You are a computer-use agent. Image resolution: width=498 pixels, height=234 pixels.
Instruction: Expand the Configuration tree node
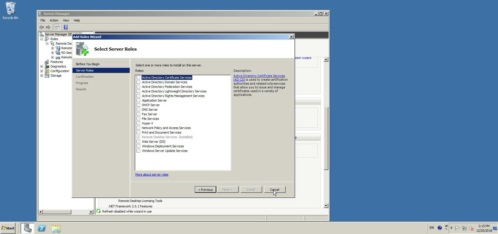42,71
